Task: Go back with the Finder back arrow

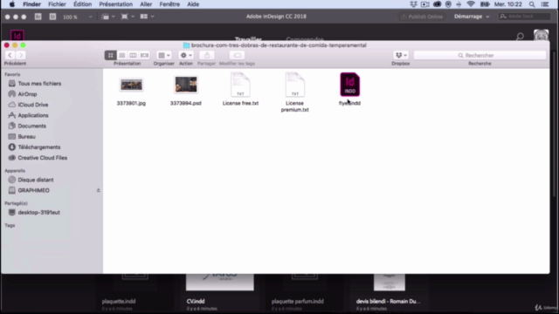Action: 10,55
